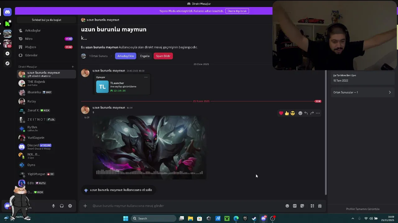Open Epic Games Launcher in the taskbar
The width and height of the screenshot is (398, 223).
pos(245,218)
